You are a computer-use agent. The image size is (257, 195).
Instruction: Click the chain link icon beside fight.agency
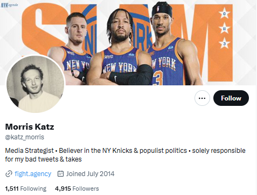click(x=9, y=174)
